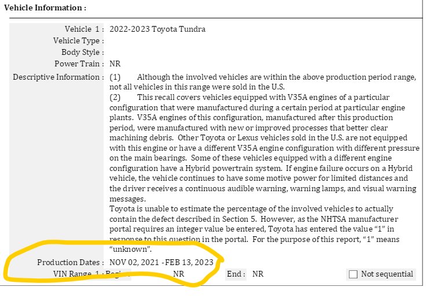Click the line starting 'the driver receives a continuous'

(263, 189)
